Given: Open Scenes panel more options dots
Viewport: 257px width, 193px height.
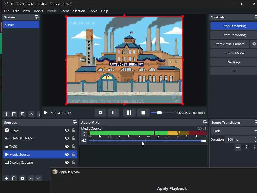Looking at the screenshot, I should click(x=39, y=114).
